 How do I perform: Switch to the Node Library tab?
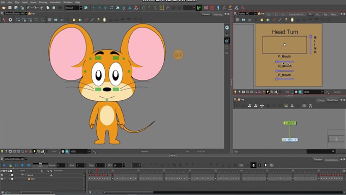pyautogui.click(x=331, y=160)
